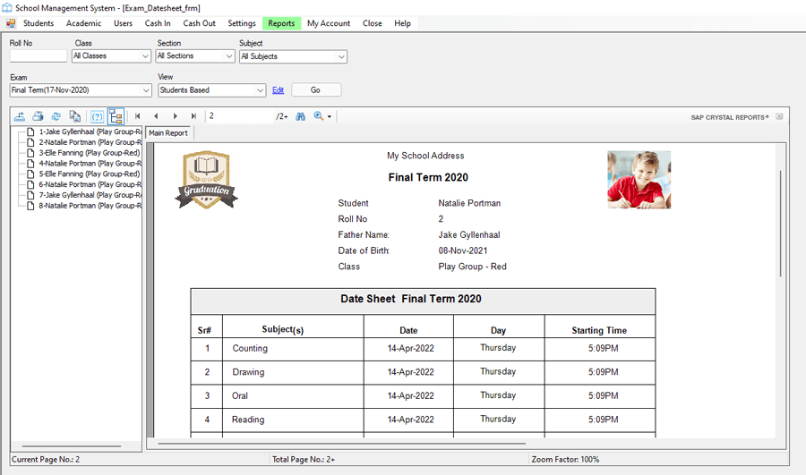The image size is (806, 475).
Task: Click the Graduation school logo in the report
Action: [x=206, y=179]
